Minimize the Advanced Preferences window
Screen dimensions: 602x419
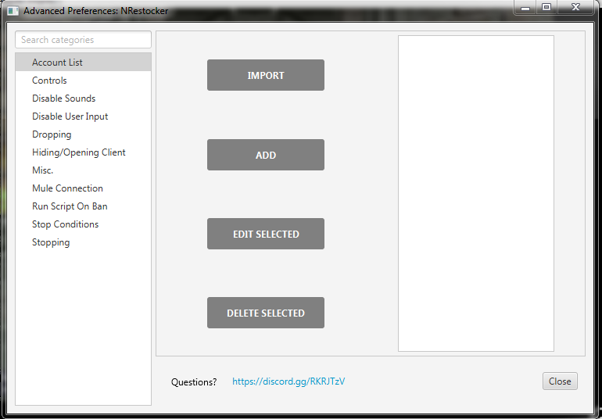(x=525, y=7)
